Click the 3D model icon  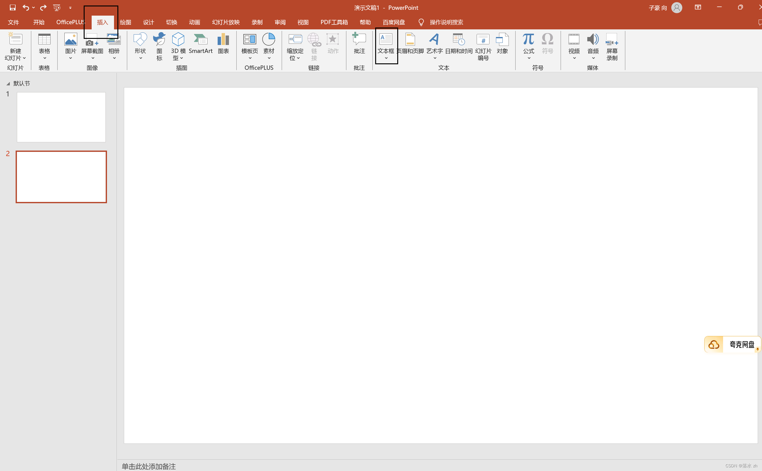(x=178, y=39)
